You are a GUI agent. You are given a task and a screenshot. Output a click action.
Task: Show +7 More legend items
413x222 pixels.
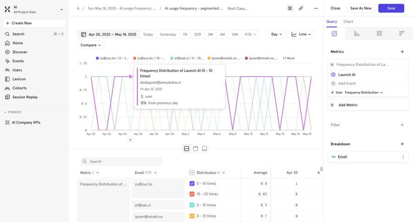(x=289, y=58)
